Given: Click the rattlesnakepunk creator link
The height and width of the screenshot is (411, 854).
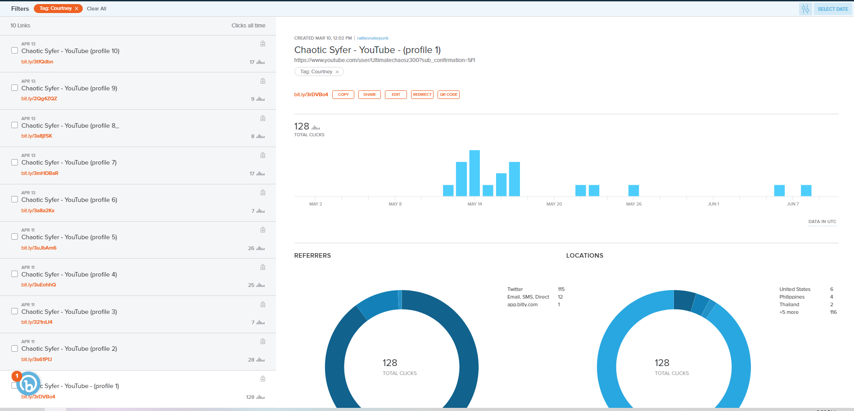Looking at the screenshot, I should click(373, 38).
